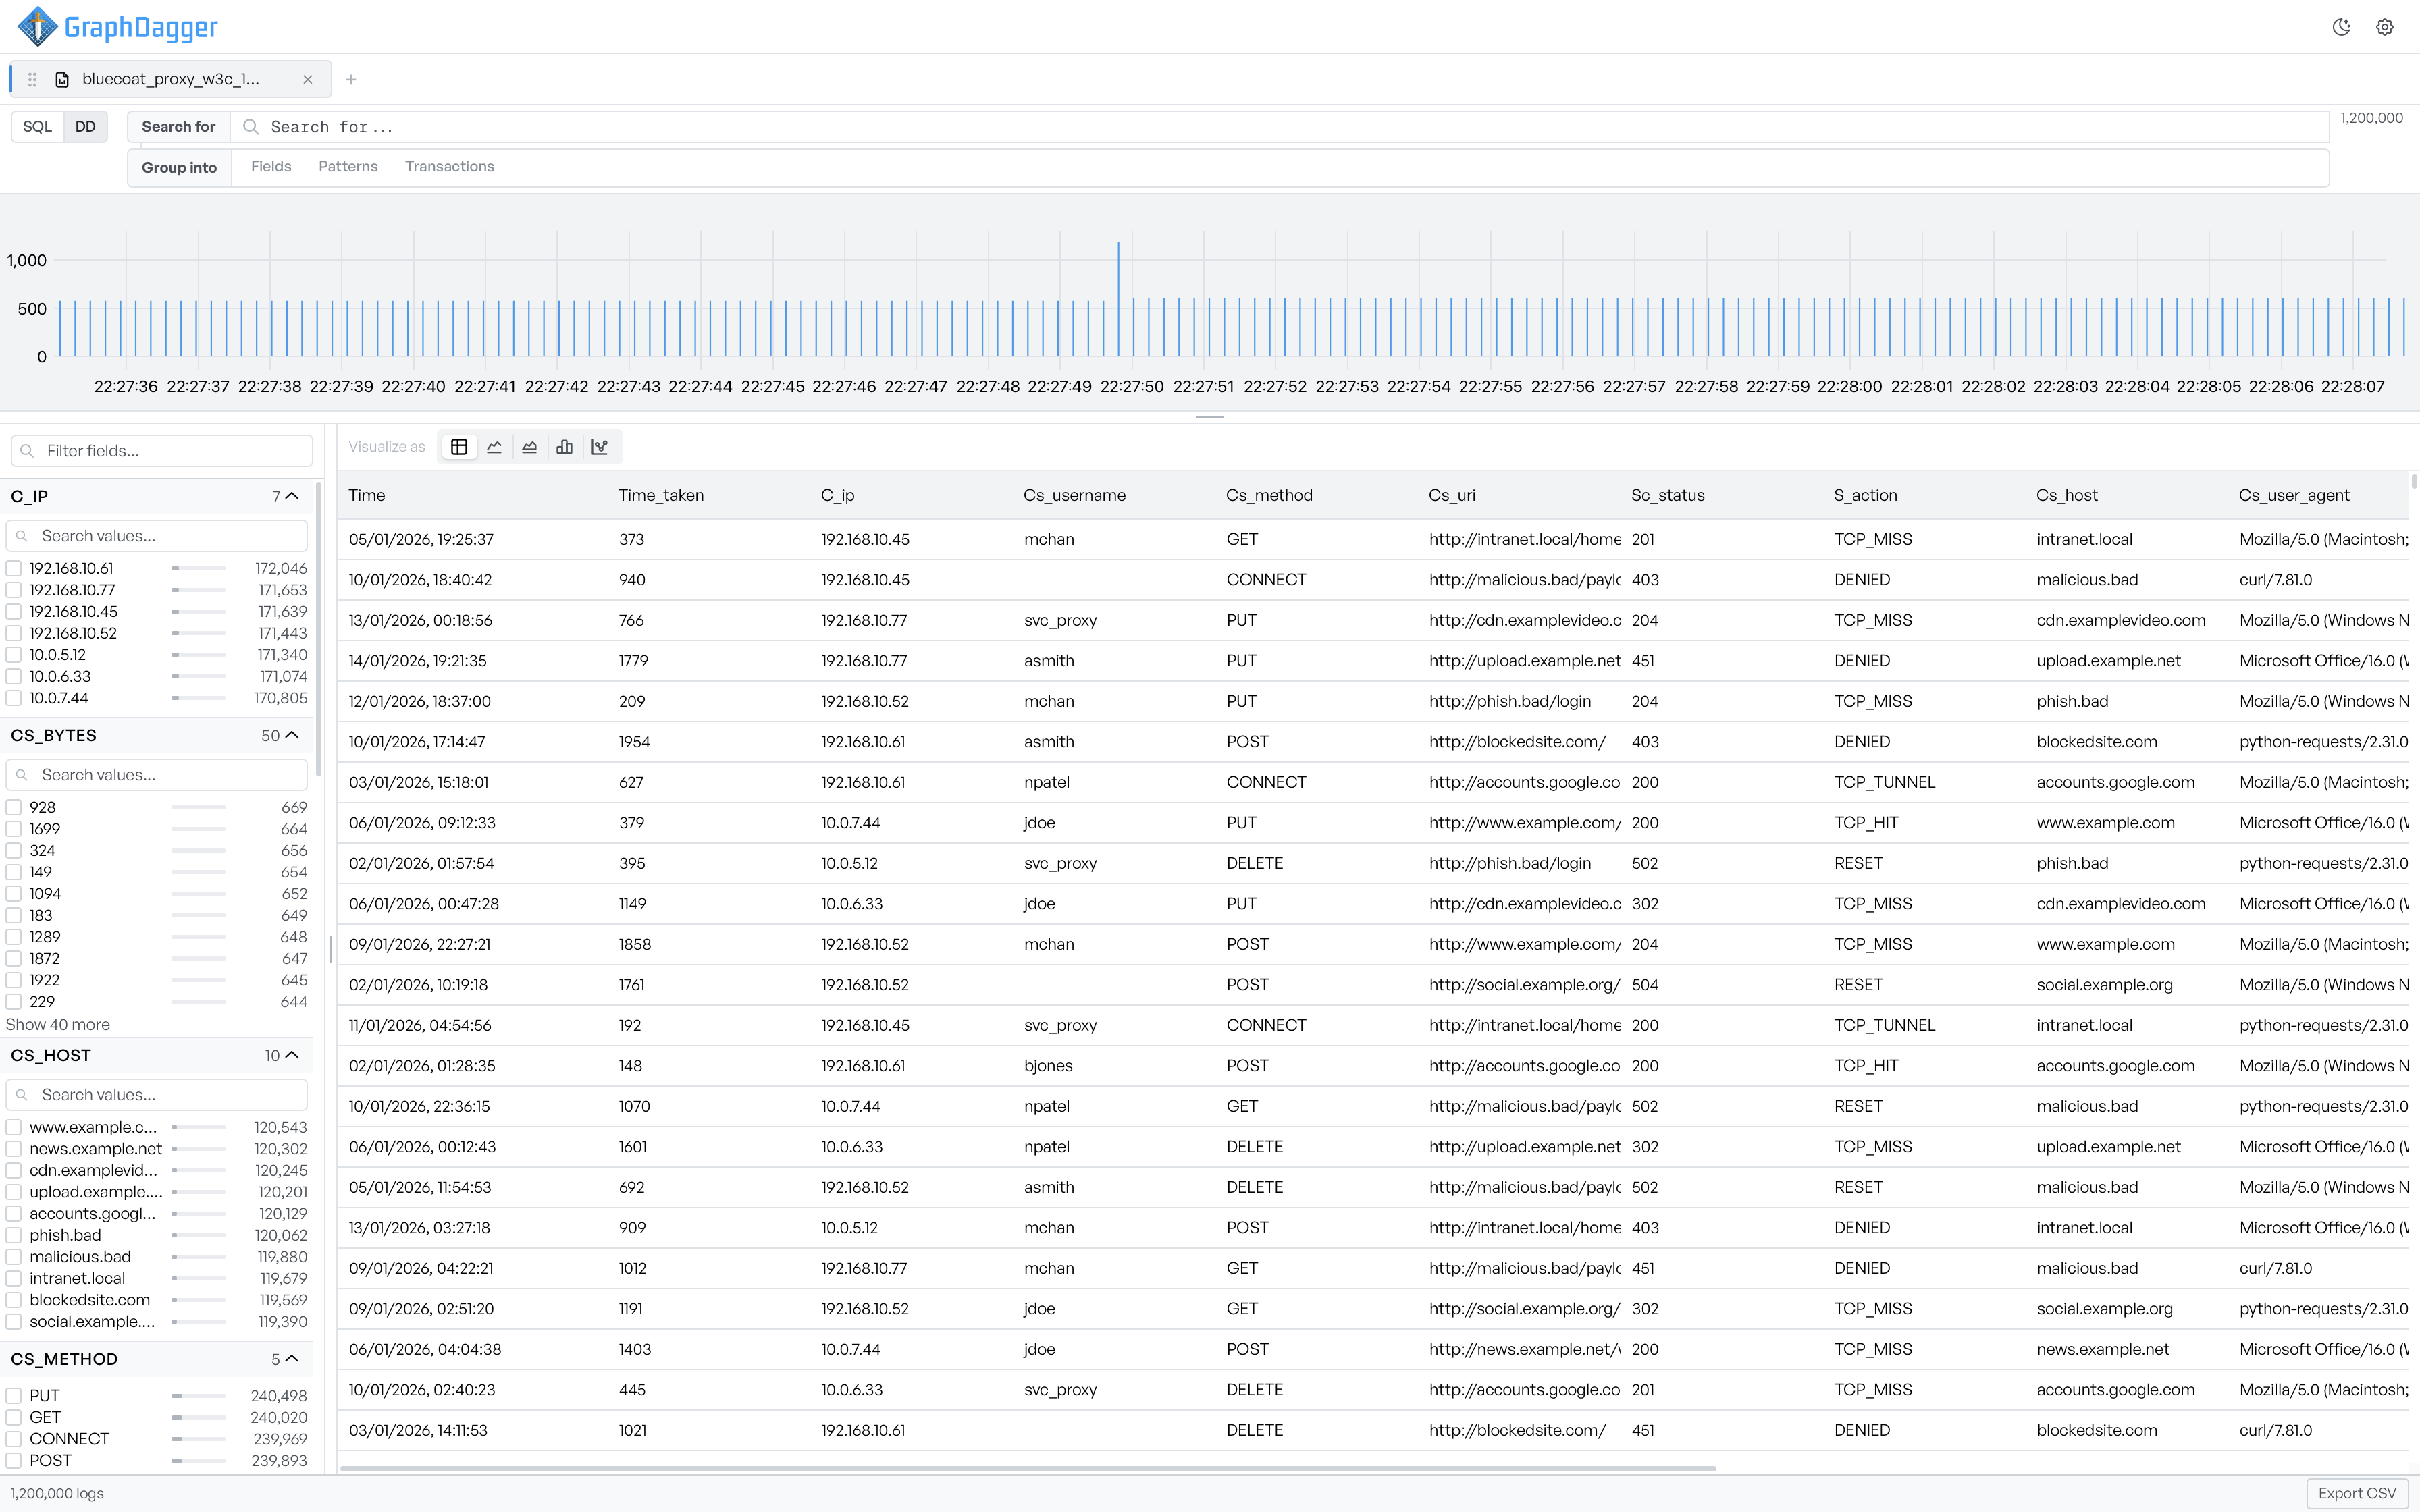Select bar chart visualization icon
The width and height of the screenshot is (2420, 1512).
564,447
